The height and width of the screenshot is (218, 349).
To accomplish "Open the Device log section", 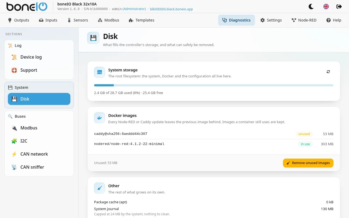I will click(x=39, y=57).
